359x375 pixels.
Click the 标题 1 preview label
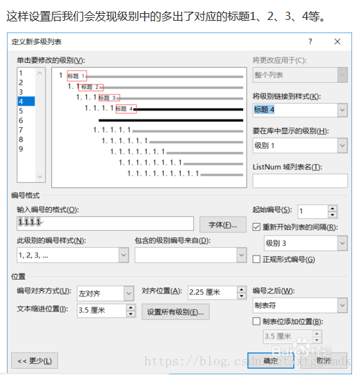[77, 76]
